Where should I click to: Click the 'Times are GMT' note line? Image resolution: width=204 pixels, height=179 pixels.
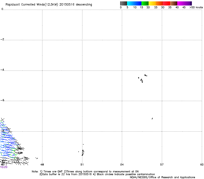tap(85, 172)
